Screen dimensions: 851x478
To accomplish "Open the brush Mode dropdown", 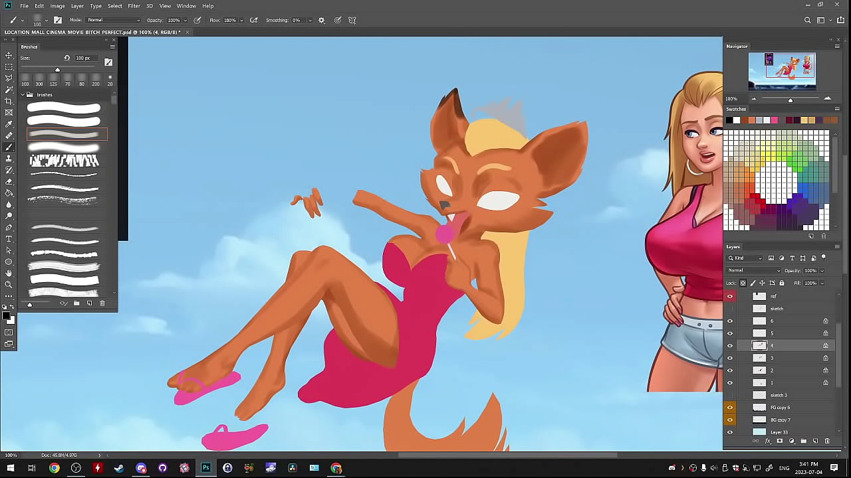I will [x=113, y=20].
